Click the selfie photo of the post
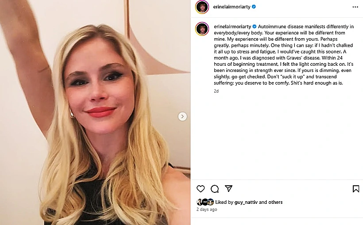Viewport: 363px width, 225px height. (95, 112)
